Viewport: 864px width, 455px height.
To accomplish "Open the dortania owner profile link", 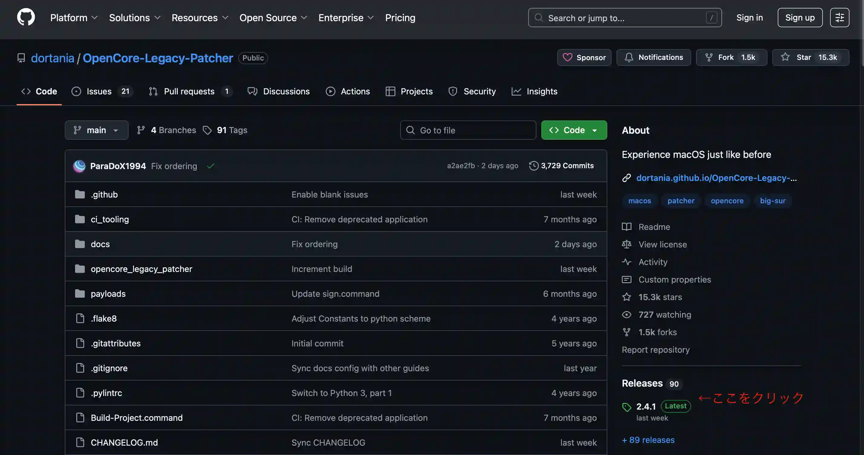I will 52,58.
